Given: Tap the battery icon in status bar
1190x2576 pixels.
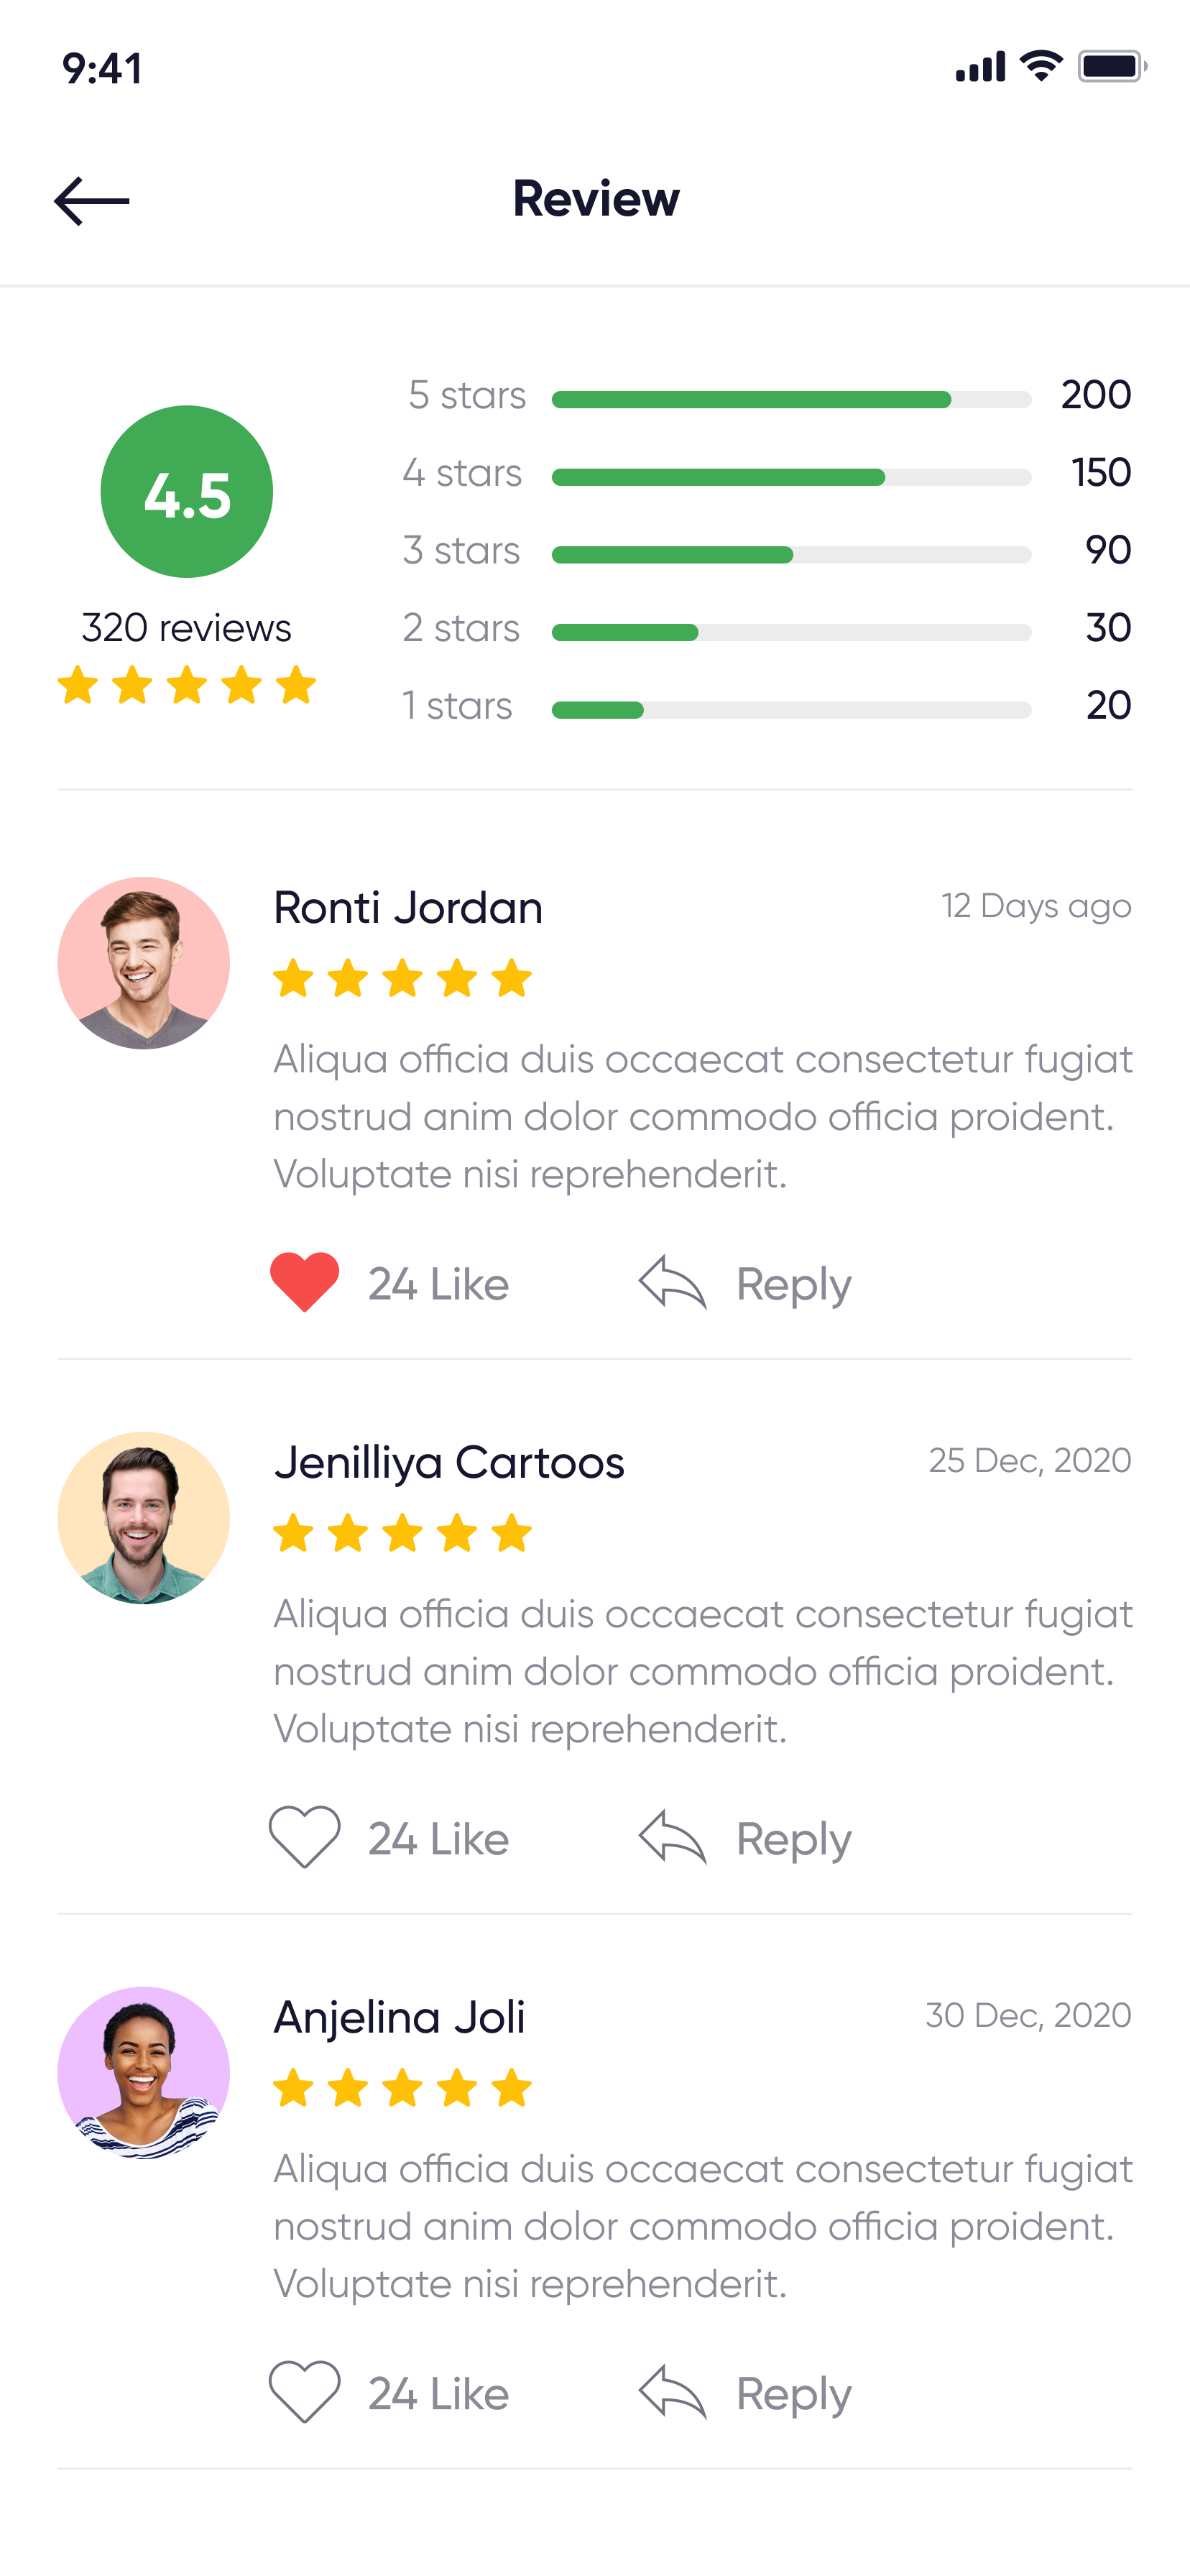Looking at the screenshot, I should [1110, 67].
